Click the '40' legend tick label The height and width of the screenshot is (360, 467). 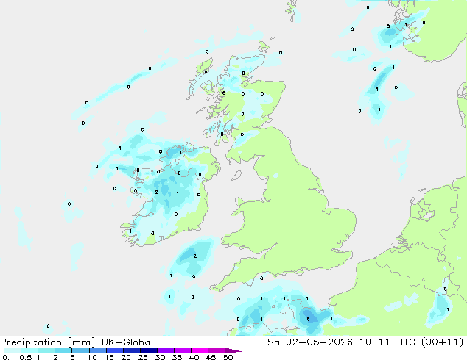click(x=194, y=357)
